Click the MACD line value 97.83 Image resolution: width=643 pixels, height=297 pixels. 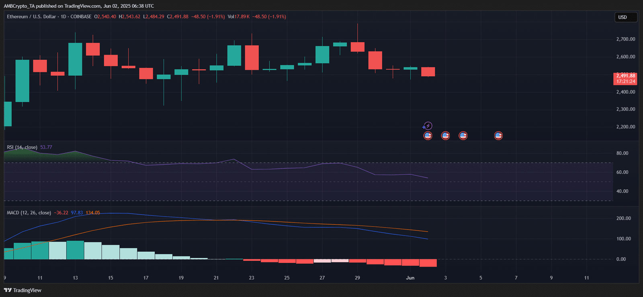point(77,213)
